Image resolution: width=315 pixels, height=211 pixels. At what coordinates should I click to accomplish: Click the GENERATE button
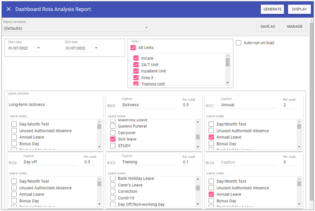(x=272, y=9)
